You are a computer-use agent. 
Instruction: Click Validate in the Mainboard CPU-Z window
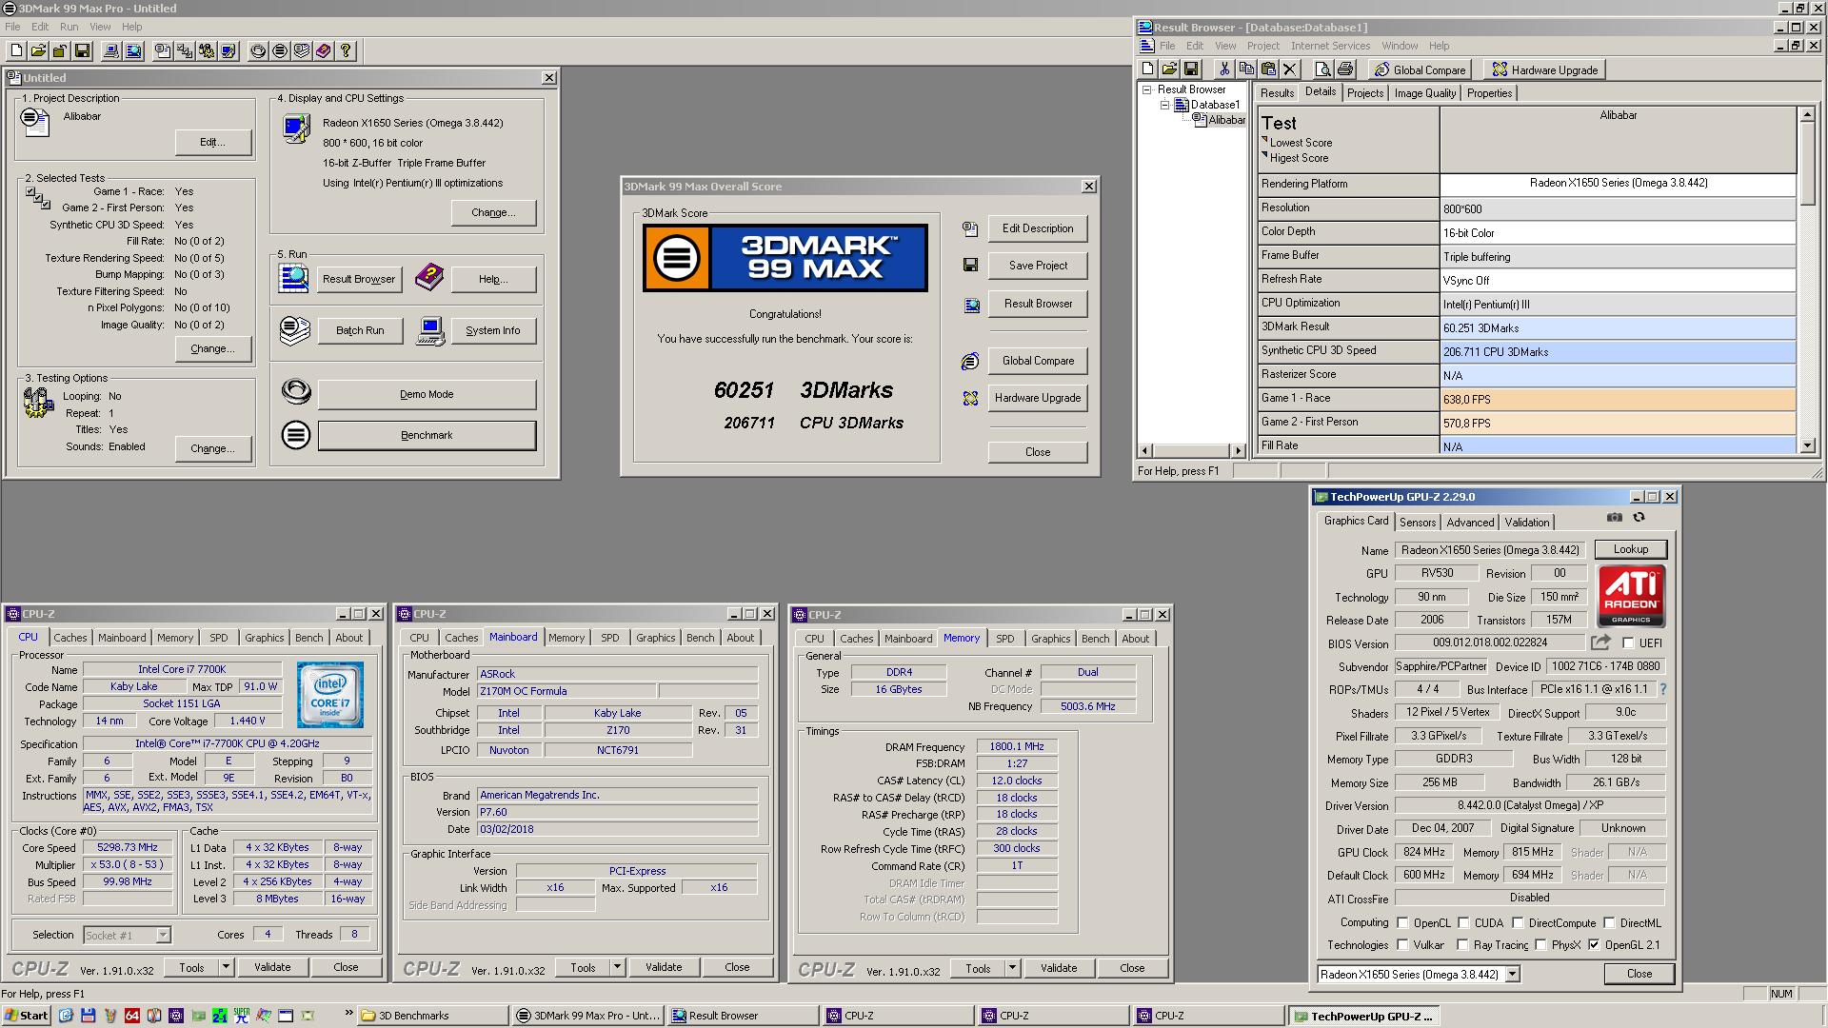(664, 967)
